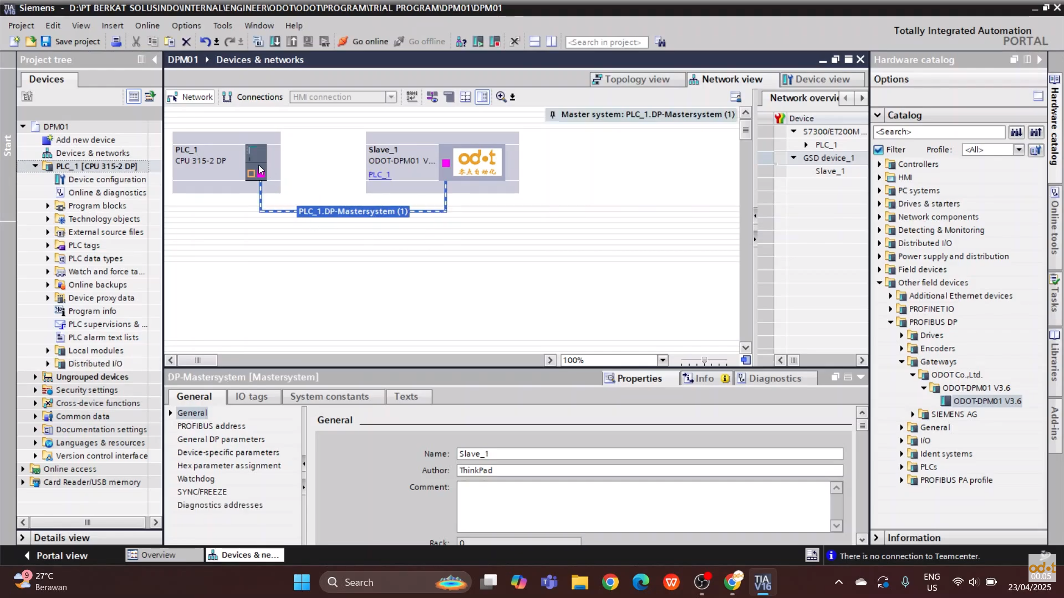The width and height of the screenshot is (1064, 598).
Task: Click the Cross-references toolbar icon
Action: pyautogui.click(x=515, y=42)
